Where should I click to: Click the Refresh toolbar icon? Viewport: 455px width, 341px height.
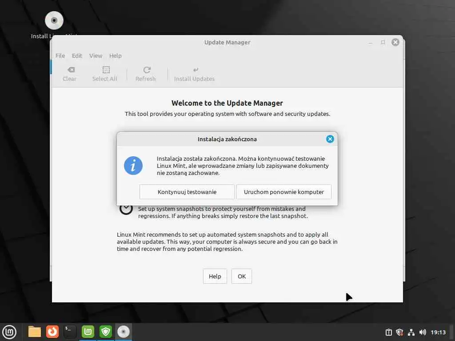(x=145, y=74)
